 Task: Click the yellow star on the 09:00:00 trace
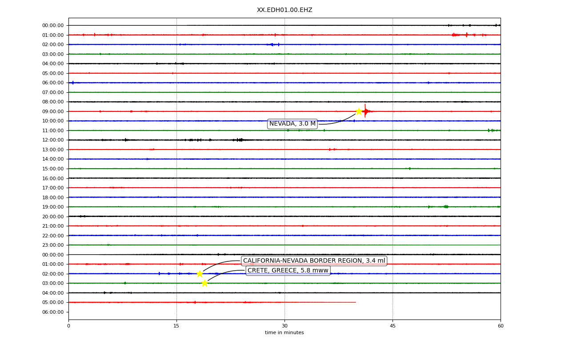click(359, 111)
